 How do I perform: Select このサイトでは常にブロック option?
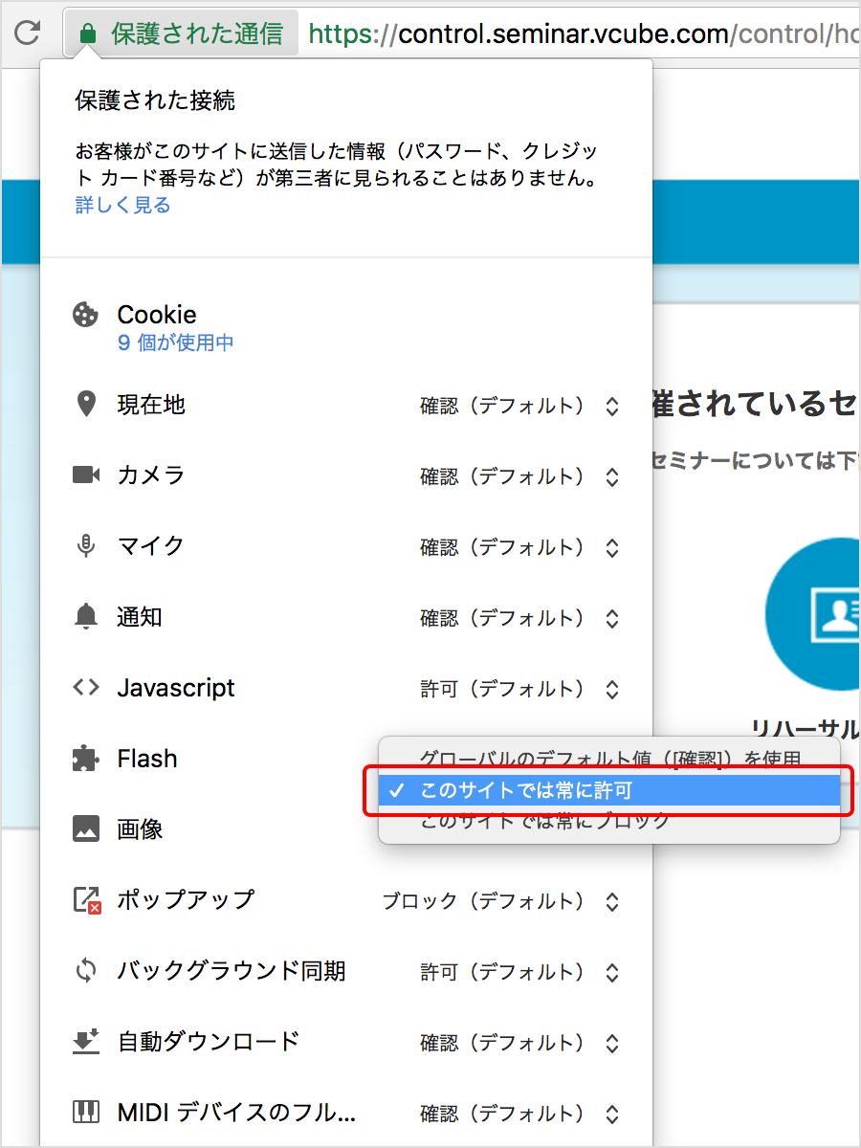click(609, 821)
